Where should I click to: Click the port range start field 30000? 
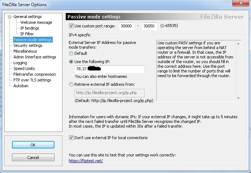(127, 26)
